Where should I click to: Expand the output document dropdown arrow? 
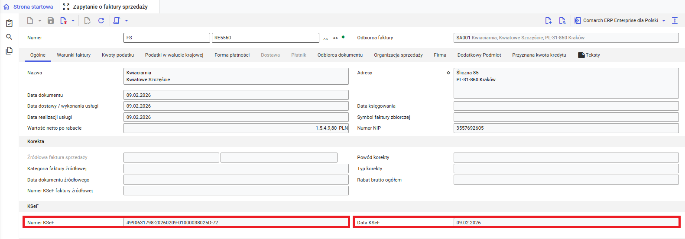pyautogui.click(x=127, y=21)
